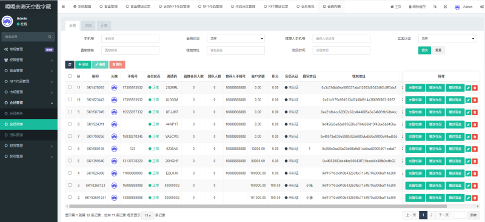This screenshot has height=222, width=485.
Task: Go to page 2 in pagination
Action: coord(431,215)
